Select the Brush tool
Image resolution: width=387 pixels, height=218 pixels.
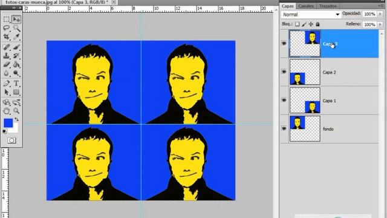pyautogui.click(x=16, y=47)
